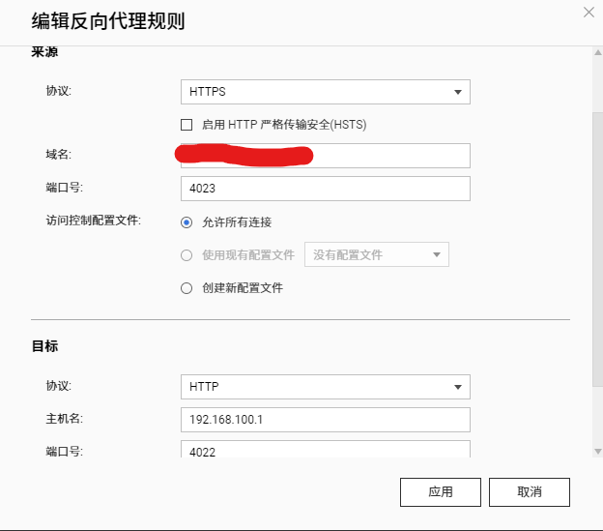Choose the 创建新配置文件 radio option
Image resolution: width=603 pixels, height=531 pixels.
[187, 287]
